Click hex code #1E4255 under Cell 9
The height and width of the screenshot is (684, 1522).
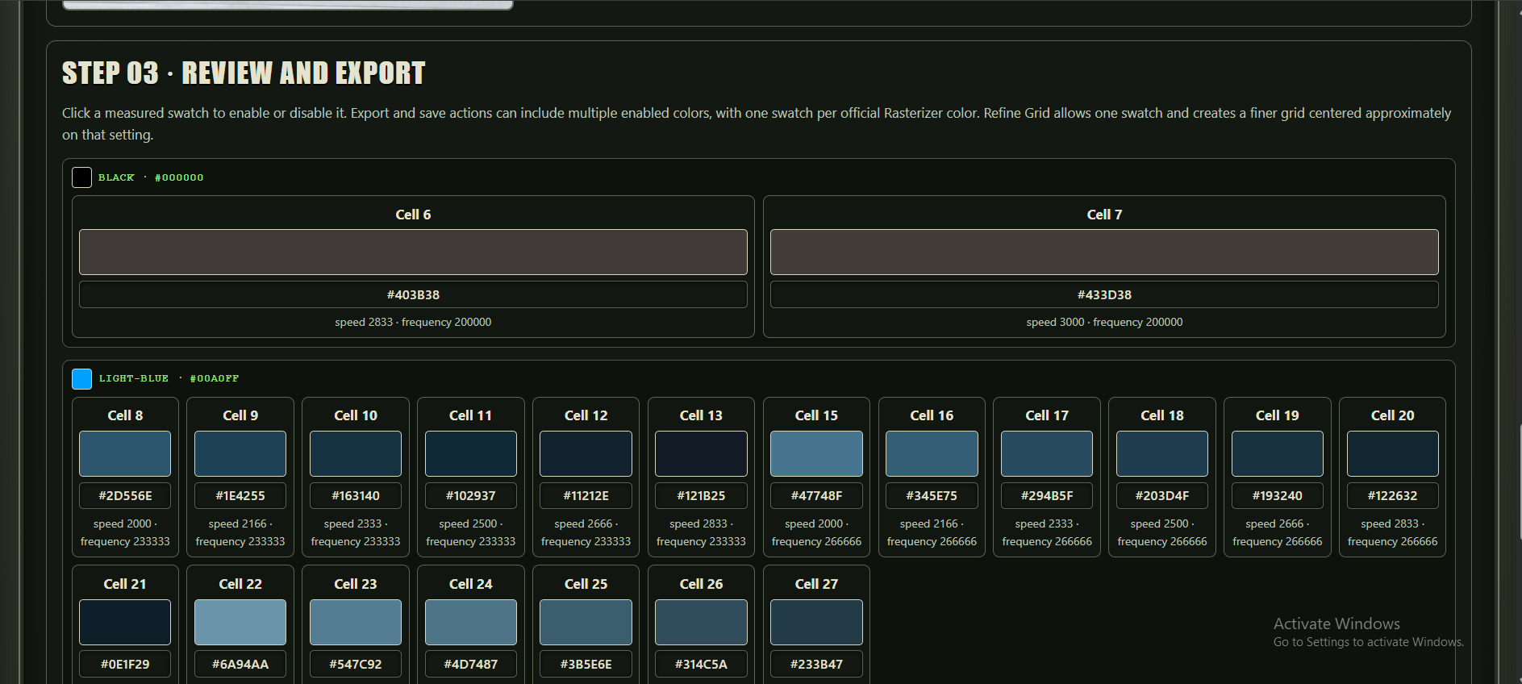click(240, 495)
